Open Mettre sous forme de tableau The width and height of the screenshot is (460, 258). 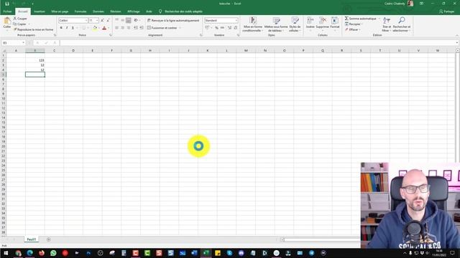(x=276, y=24)
